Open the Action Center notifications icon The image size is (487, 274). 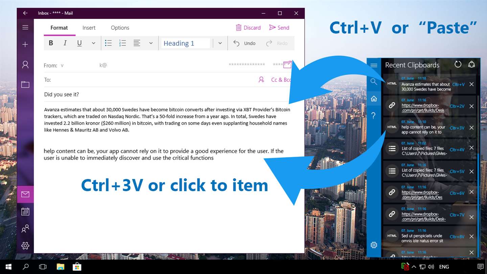480,267
